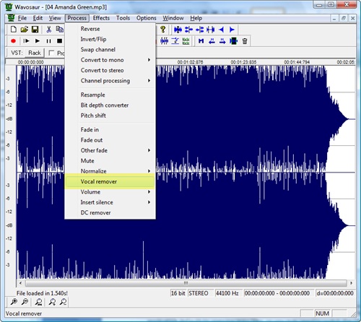Choose Swap channel
This screenshot has width=361, height=322.
[110, 49]
